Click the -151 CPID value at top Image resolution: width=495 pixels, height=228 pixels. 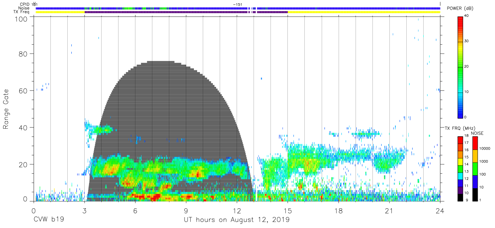click(x=237, y=4)
